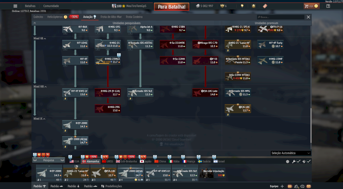Select crew slot 4 EF-2000 (AESA)
The width and height of the screenshot is (343, 189).
(130, 173)
